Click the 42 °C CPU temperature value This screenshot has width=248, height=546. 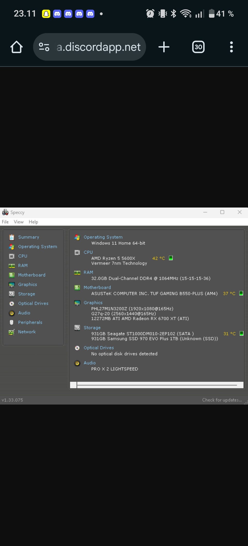[159, 258]
